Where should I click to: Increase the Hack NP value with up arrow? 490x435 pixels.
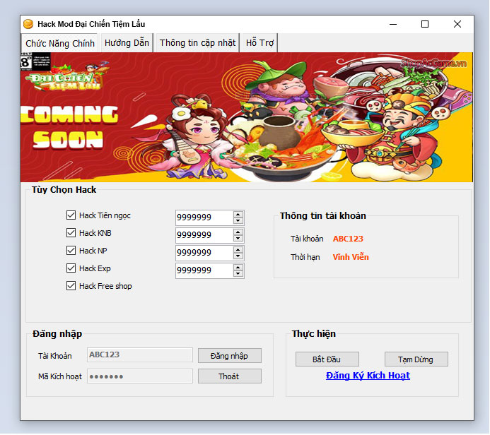238,250
